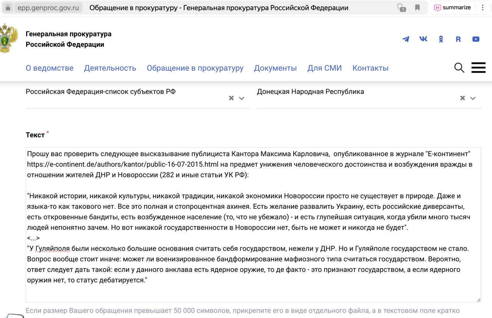This screenshot has width=492, height=318.
Task: Clear the Донецкая Народная Республика selection
Action: coord(462,98)
